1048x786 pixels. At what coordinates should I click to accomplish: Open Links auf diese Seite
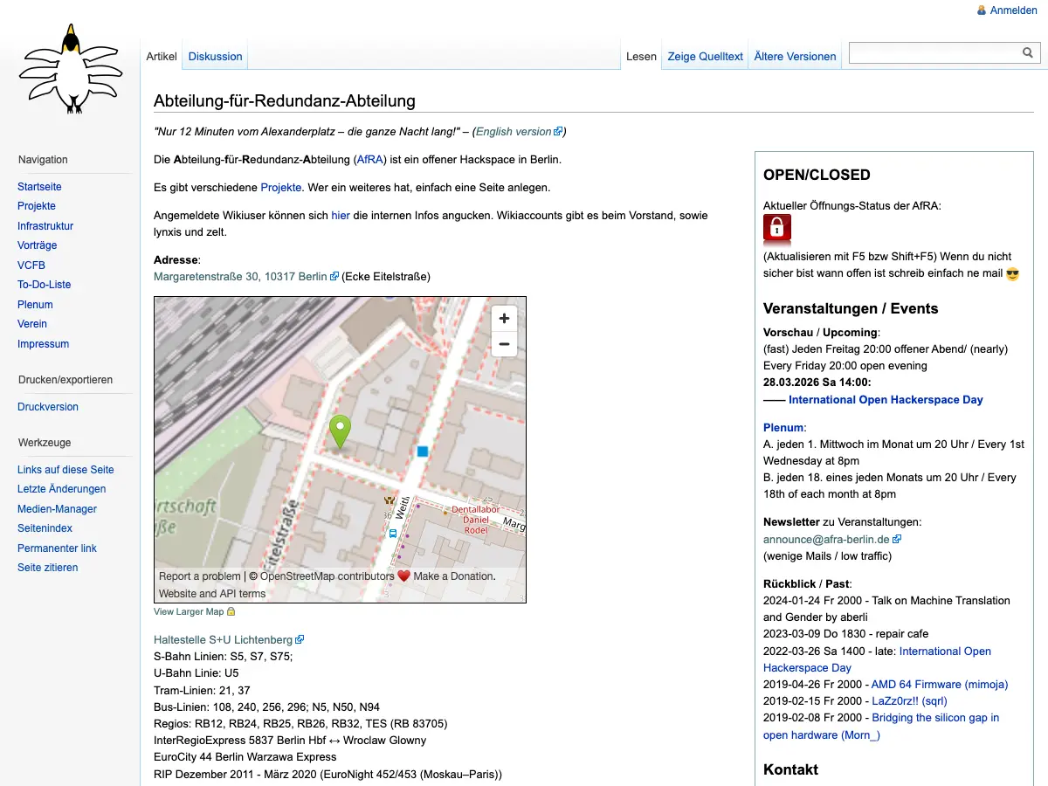[65, 470]
